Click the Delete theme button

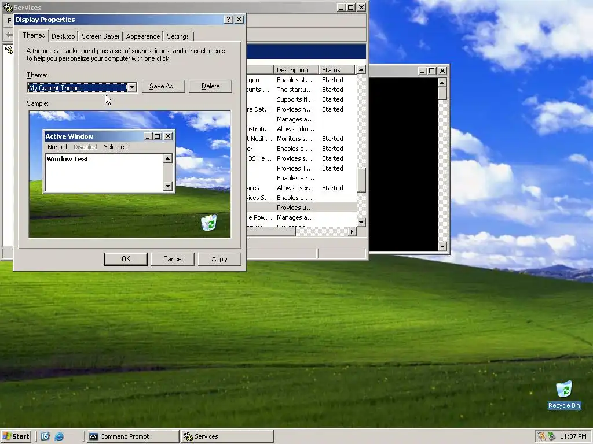(210, 86)
